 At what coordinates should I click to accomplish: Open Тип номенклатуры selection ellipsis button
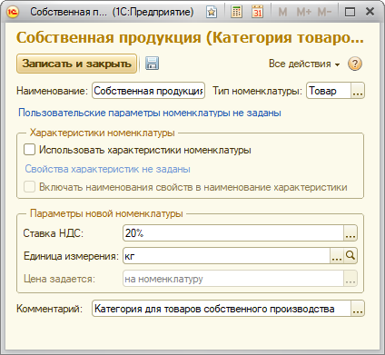point(358,91)
